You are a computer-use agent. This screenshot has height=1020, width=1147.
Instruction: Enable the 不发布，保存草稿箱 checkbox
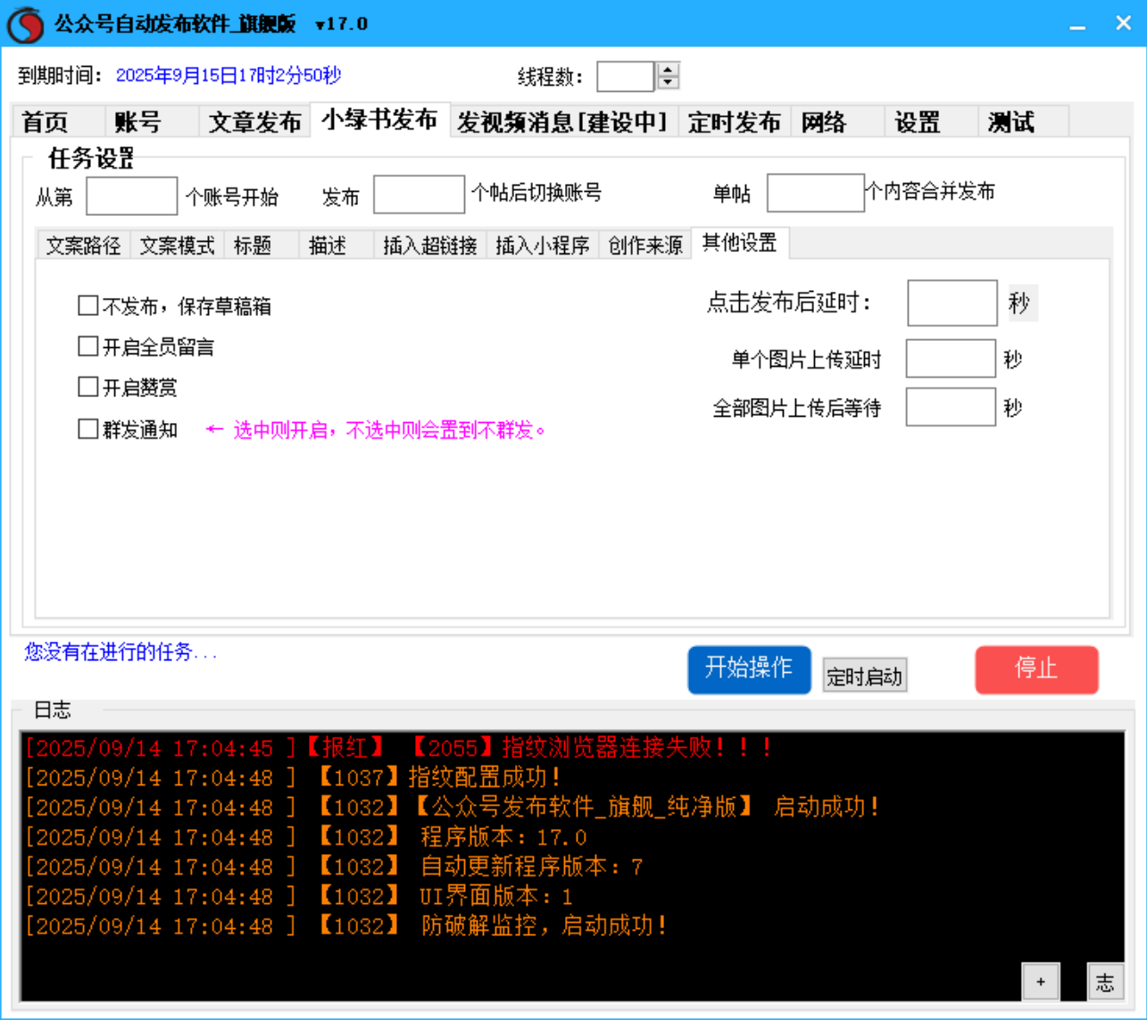point(87,305)
